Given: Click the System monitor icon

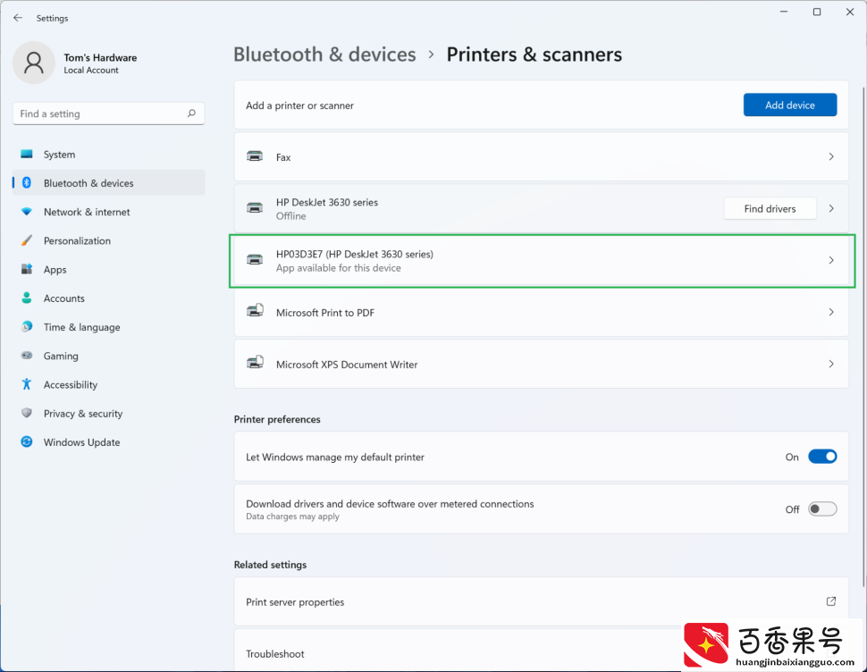Looking at the screenshot, I should point(27,155).
